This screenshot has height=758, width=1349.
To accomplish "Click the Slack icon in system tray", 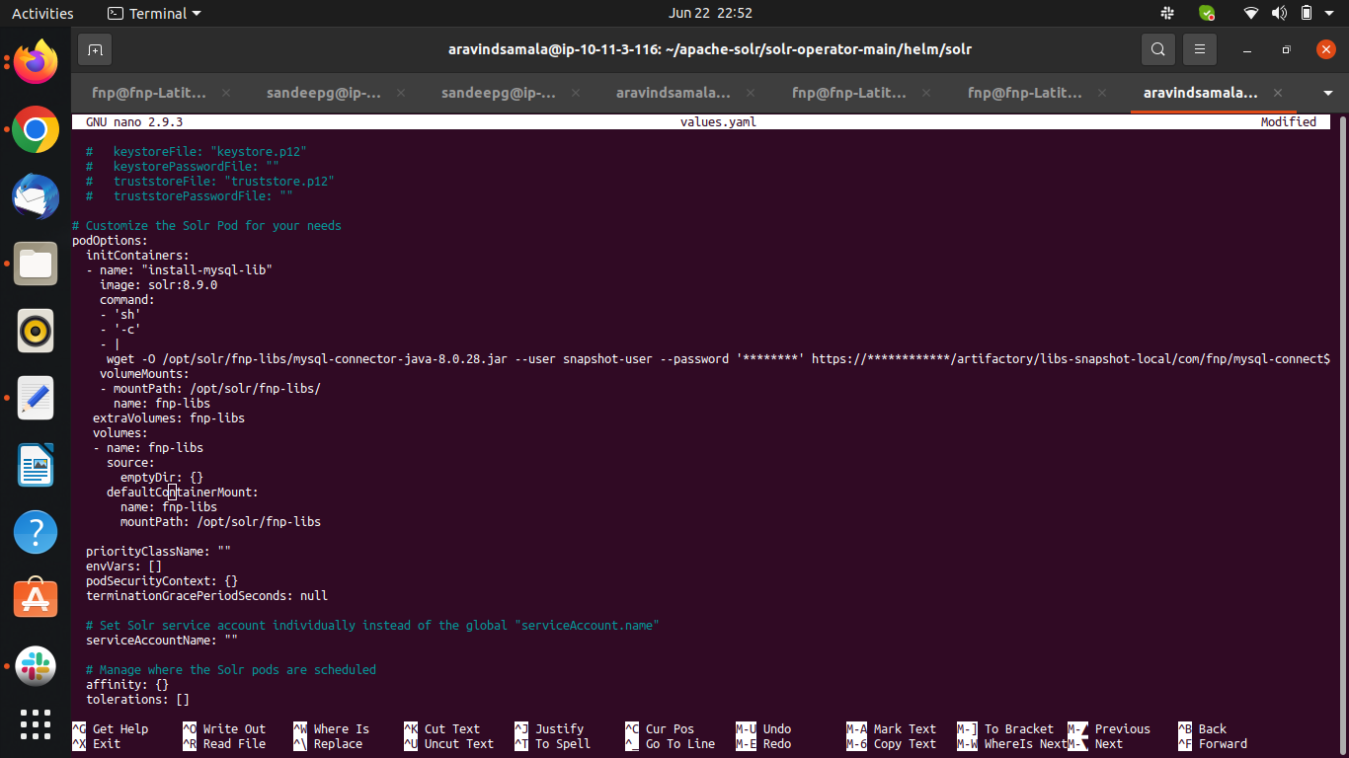I will pyautogui.click(x=1166, y=13).
